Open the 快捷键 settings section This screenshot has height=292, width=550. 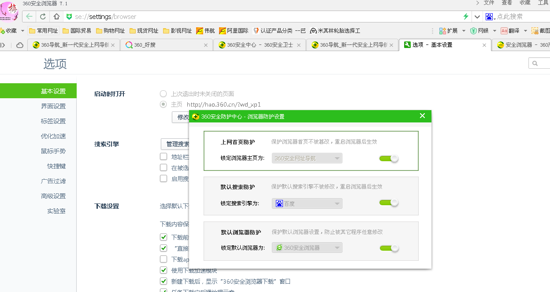click(56, 166)
